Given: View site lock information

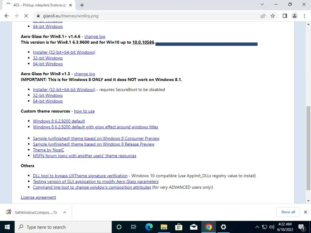Looking at the screenshot, I should click(x=39, y=16).
